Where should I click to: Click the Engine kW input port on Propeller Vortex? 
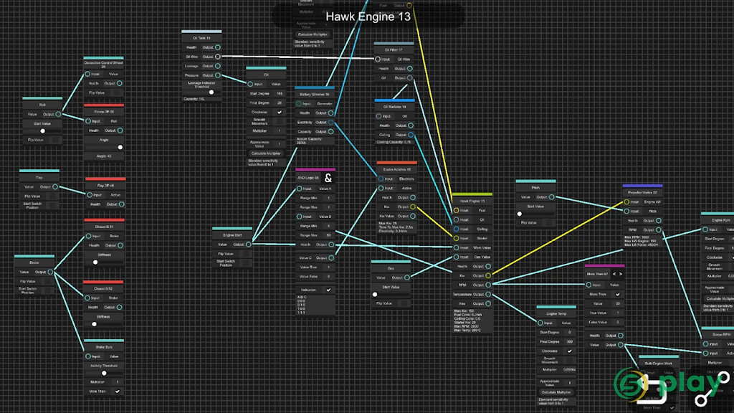626,201
